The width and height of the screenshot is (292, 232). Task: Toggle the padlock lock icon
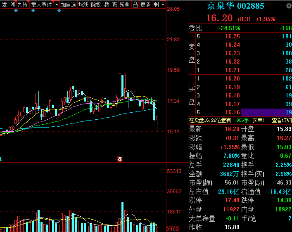tap(135, 5)
